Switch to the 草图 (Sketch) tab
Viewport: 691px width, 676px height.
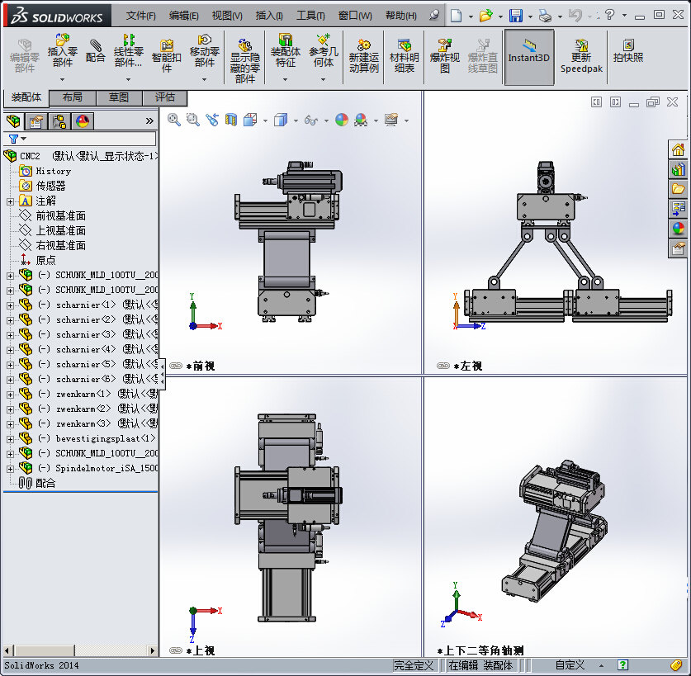pyautogui.click(x=119, y=97)
